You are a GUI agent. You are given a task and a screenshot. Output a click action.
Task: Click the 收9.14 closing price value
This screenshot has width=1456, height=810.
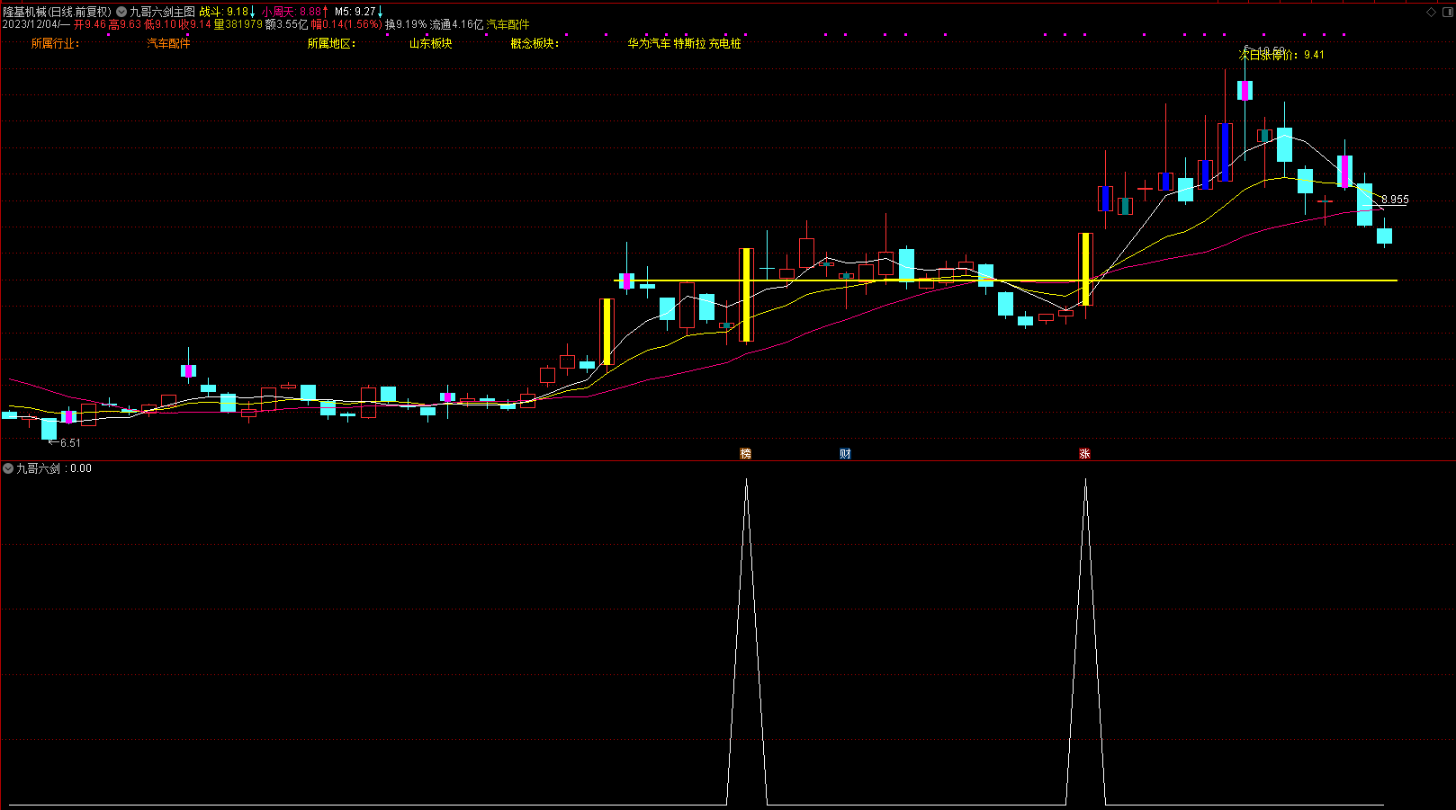tap(195, 24)
